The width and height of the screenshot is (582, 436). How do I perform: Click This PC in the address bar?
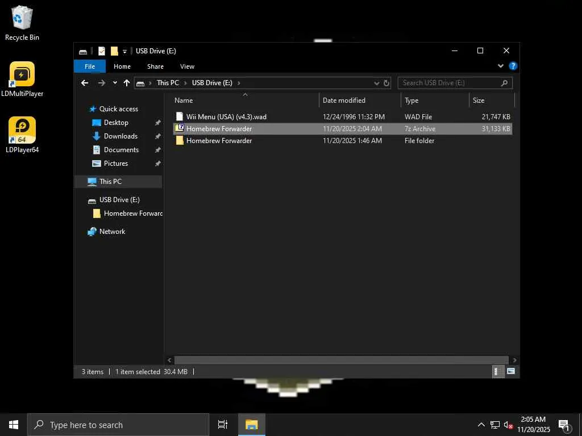(x=168, y=83)
